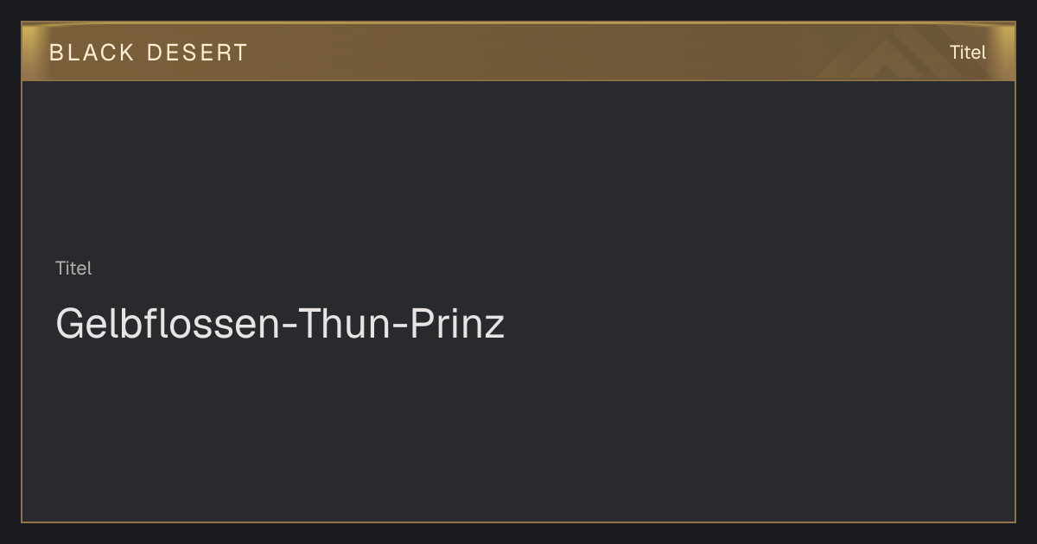Click the dark card body area

click(518, 300)
